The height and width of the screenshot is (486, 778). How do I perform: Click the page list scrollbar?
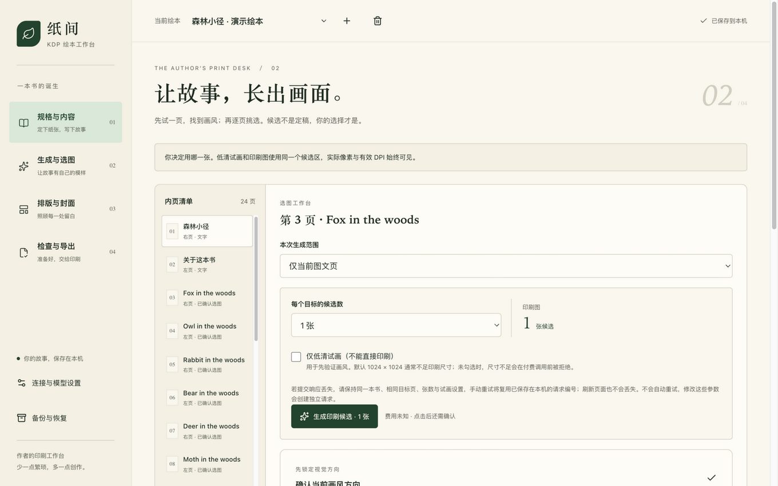(256, 278)
